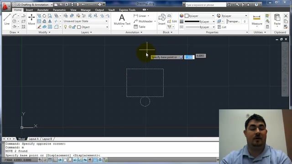
Task: Click the Measure utility
Action: pyautogui.click(x=257, y=20)
